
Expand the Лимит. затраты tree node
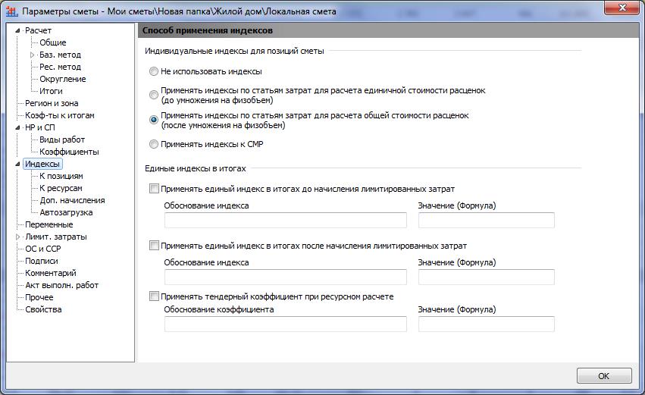pos(18,237)
